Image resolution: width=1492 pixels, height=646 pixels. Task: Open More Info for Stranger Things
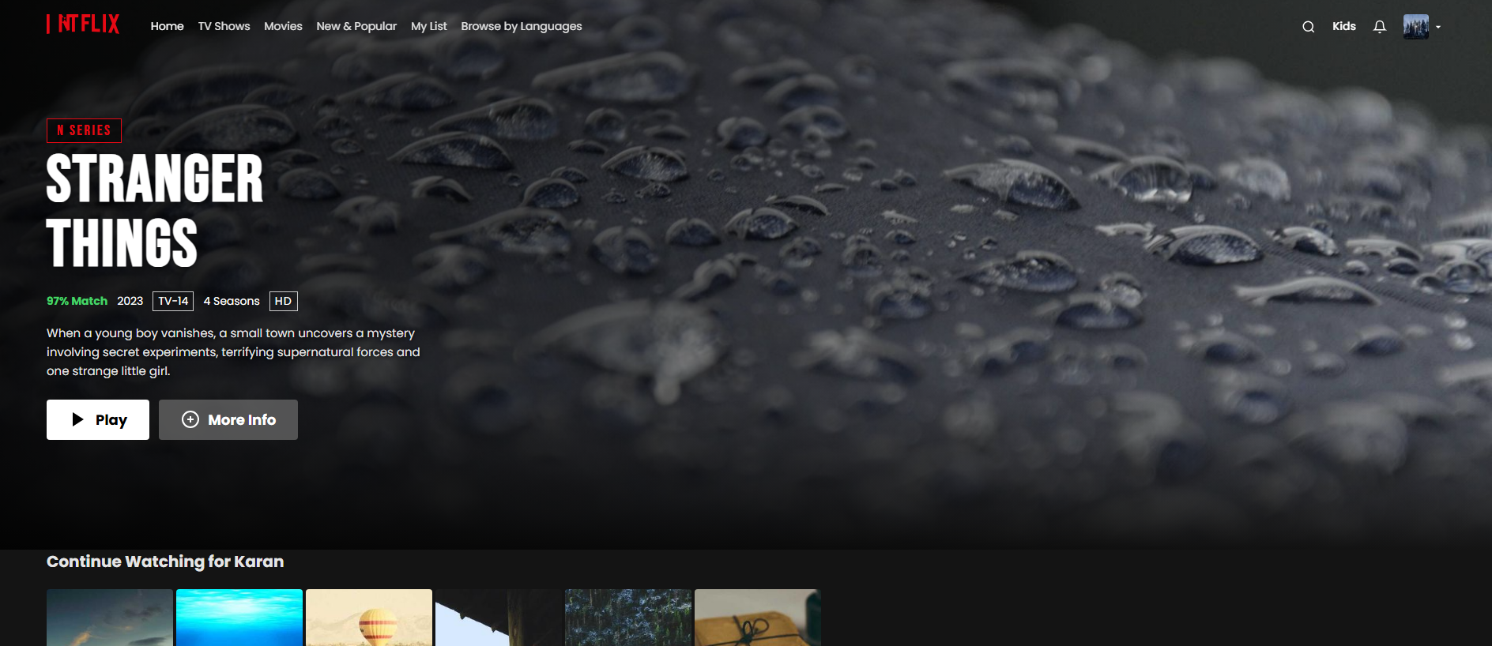[228, 419]
